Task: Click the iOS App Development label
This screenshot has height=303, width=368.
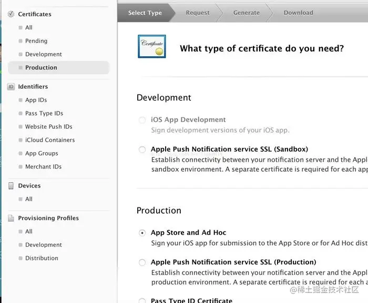Action: point(188,120)
